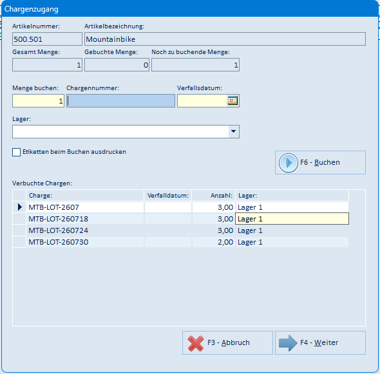Click the red X Abbruch icon
The height and width of the screenshot is (374, 380).
(x=196, y=343)
